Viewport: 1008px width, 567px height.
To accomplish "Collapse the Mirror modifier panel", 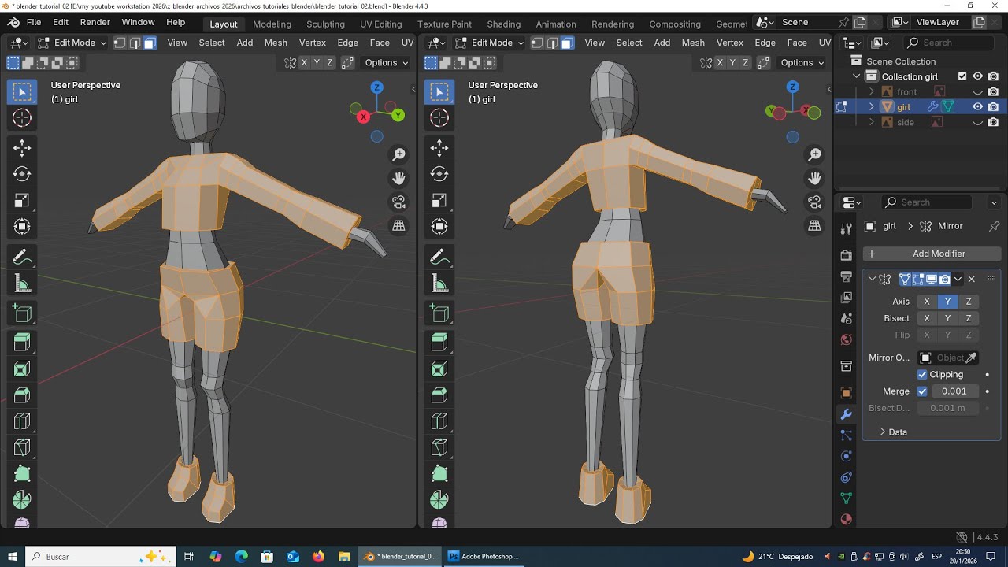I will [872, 279].
